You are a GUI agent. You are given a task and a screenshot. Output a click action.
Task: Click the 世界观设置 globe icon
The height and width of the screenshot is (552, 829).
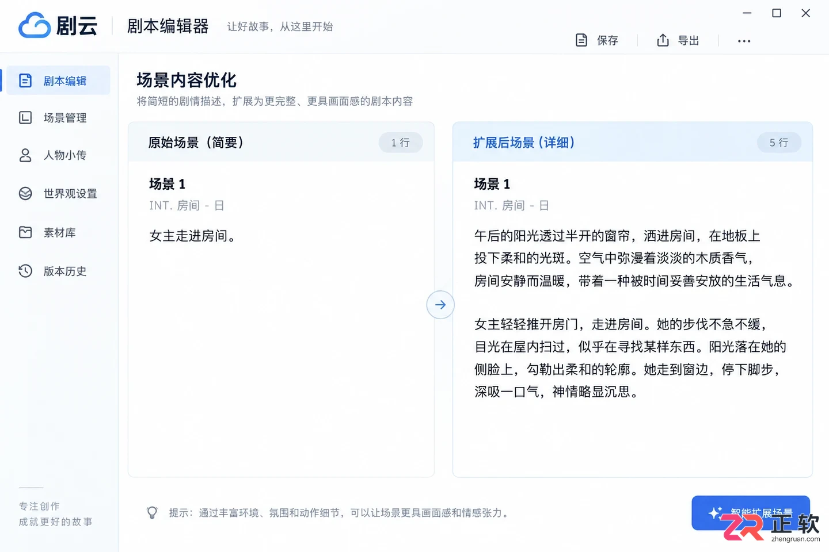[25, 194]
